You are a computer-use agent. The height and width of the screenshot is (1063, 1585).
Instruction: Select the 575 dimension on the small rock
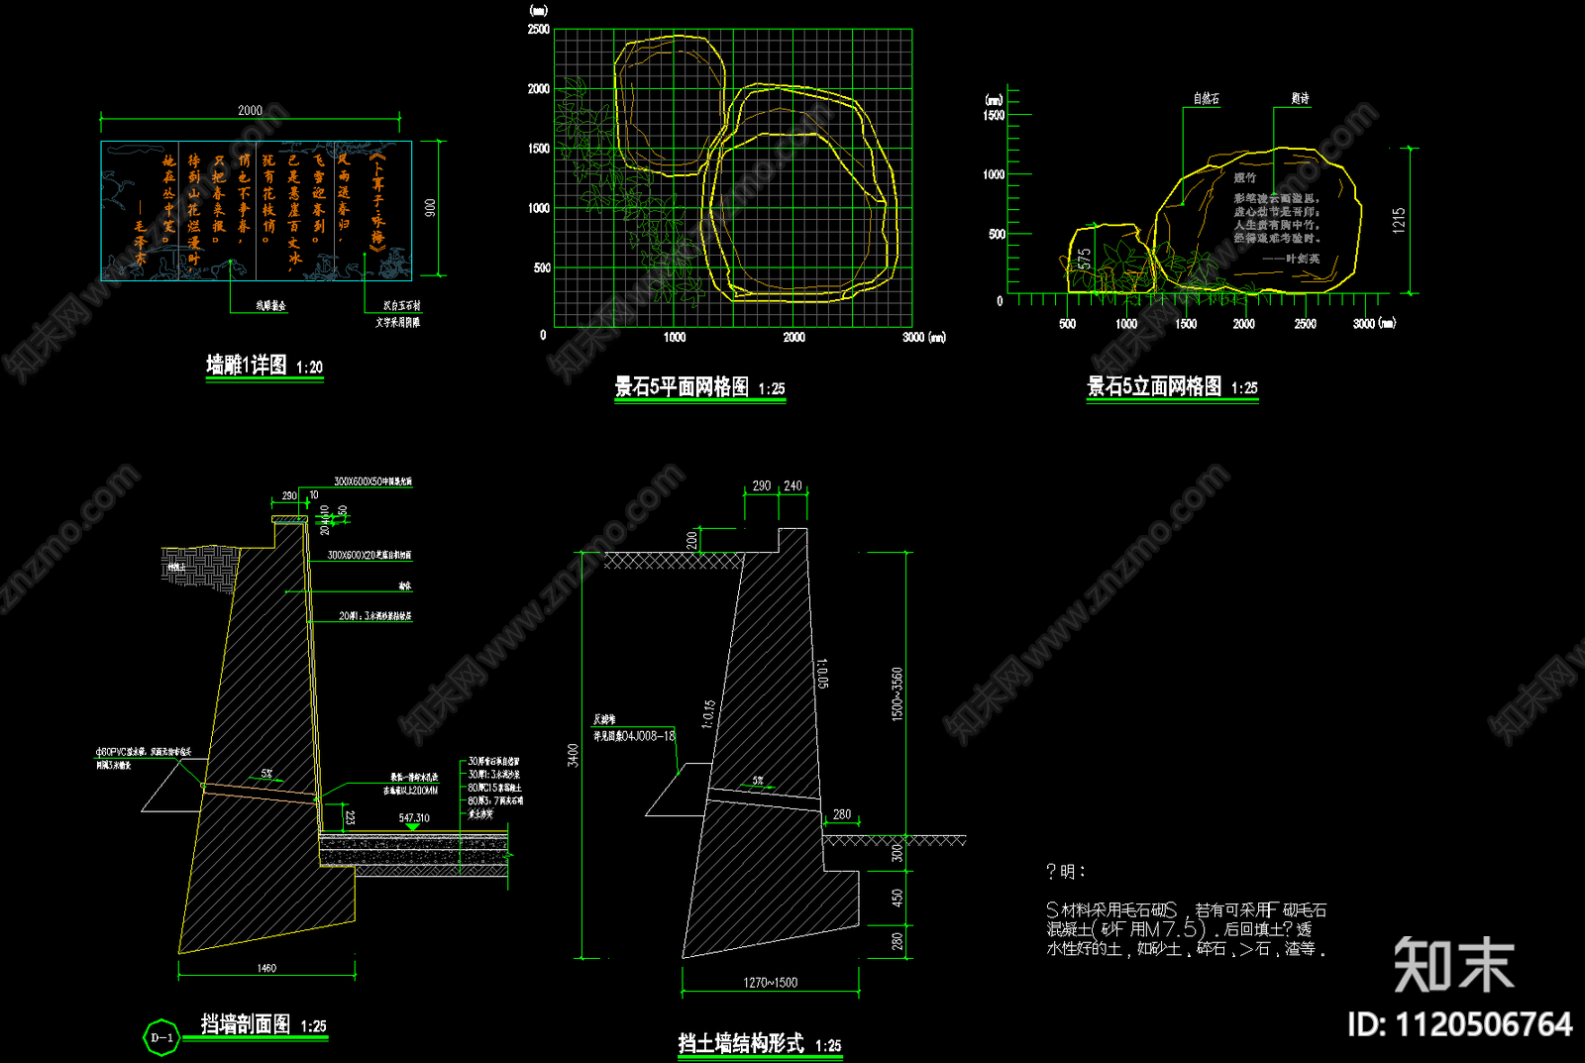point(1085,259)
